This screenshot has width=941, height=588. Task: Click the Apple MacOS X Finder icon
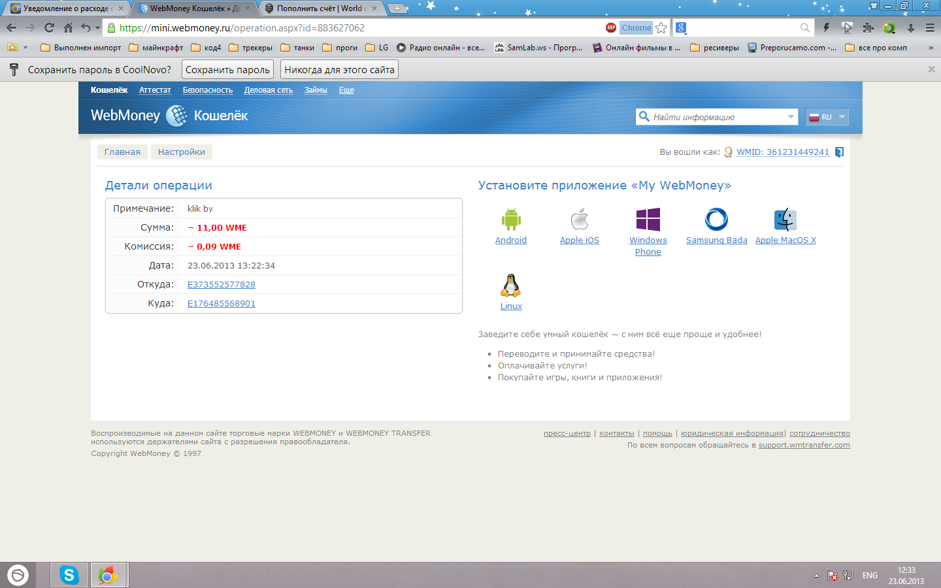pos(785,220)
